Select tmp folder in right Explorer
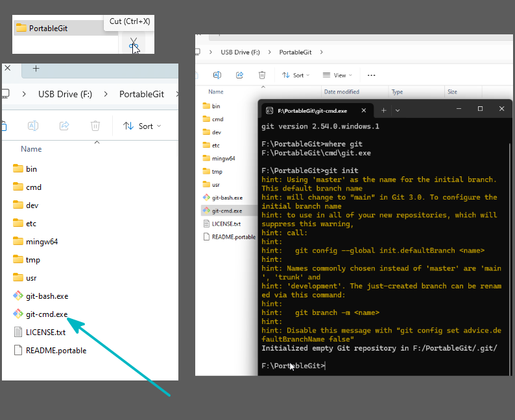515x420 pixels. point(213,172)
